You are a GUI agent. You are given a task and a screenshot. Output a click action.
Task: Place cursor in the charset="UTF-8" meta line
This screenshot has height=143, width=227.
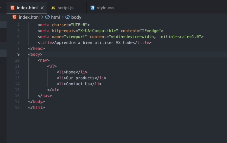pyautogui.click(x=64, y=25)
